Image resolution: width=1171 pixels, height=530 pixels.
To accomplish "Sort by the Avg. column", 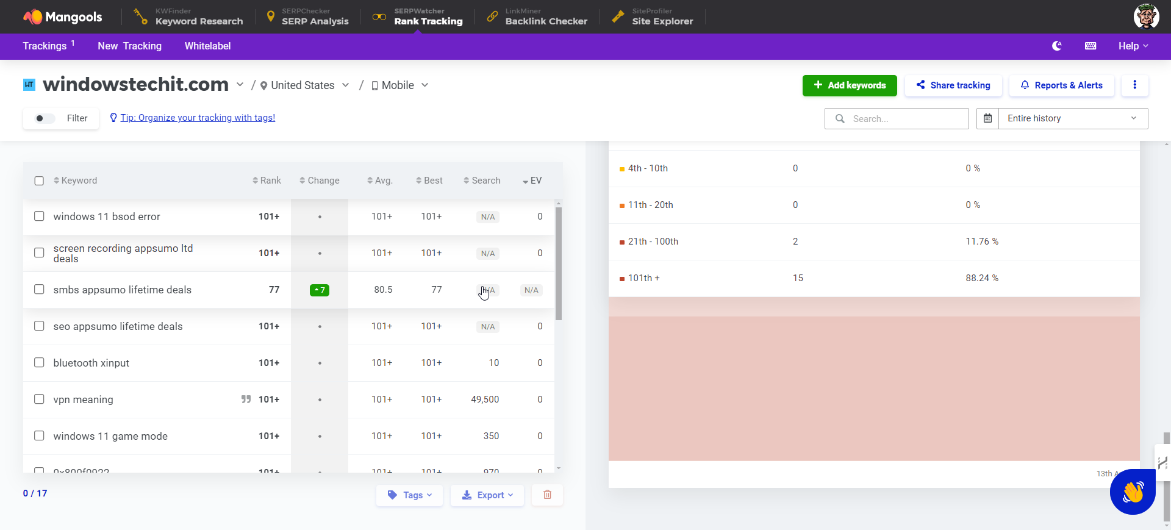I will pyautogui.click(x=380, y=181).
